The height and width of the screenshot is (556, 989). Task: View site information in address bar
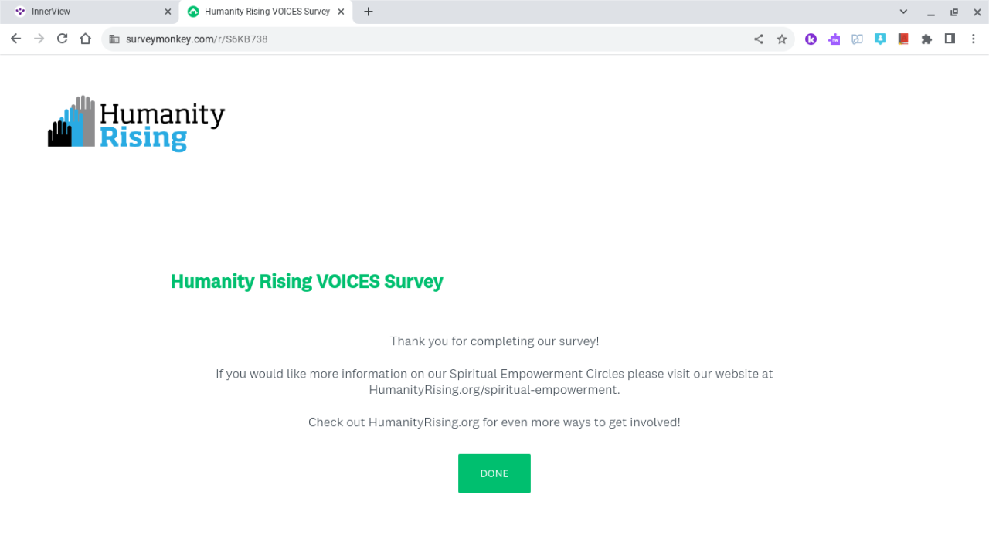point(114,39)
